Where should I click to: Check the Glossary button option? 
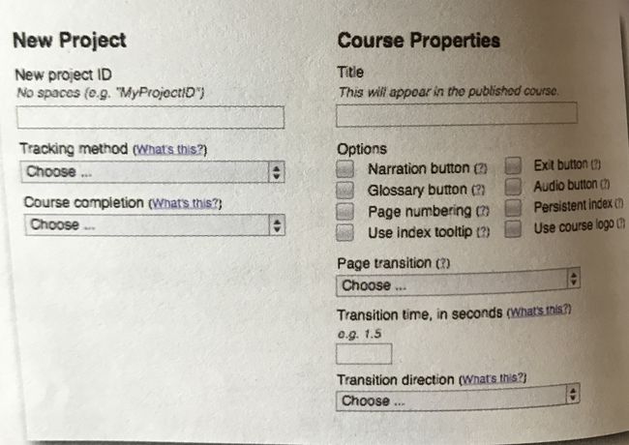(345, 190)
